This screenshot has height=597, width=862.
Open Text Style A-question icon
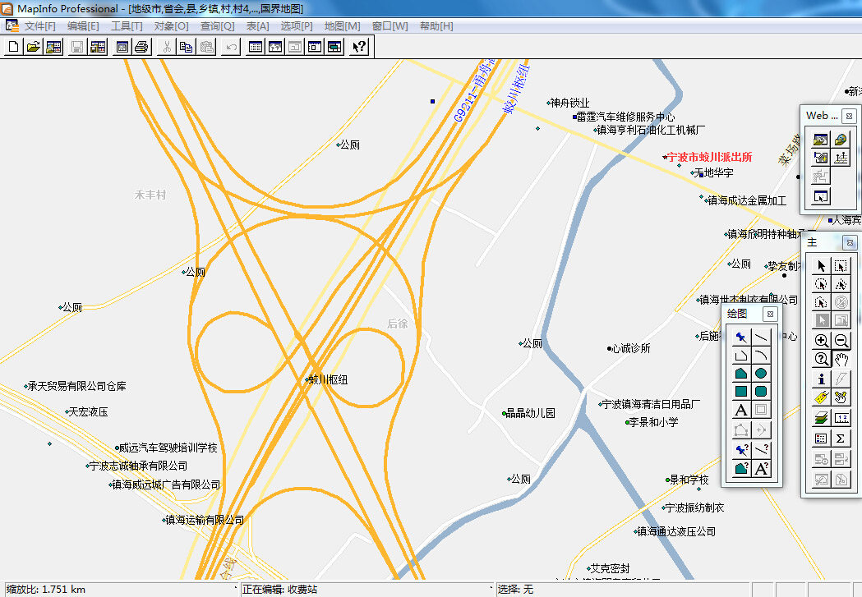[761, 468]
